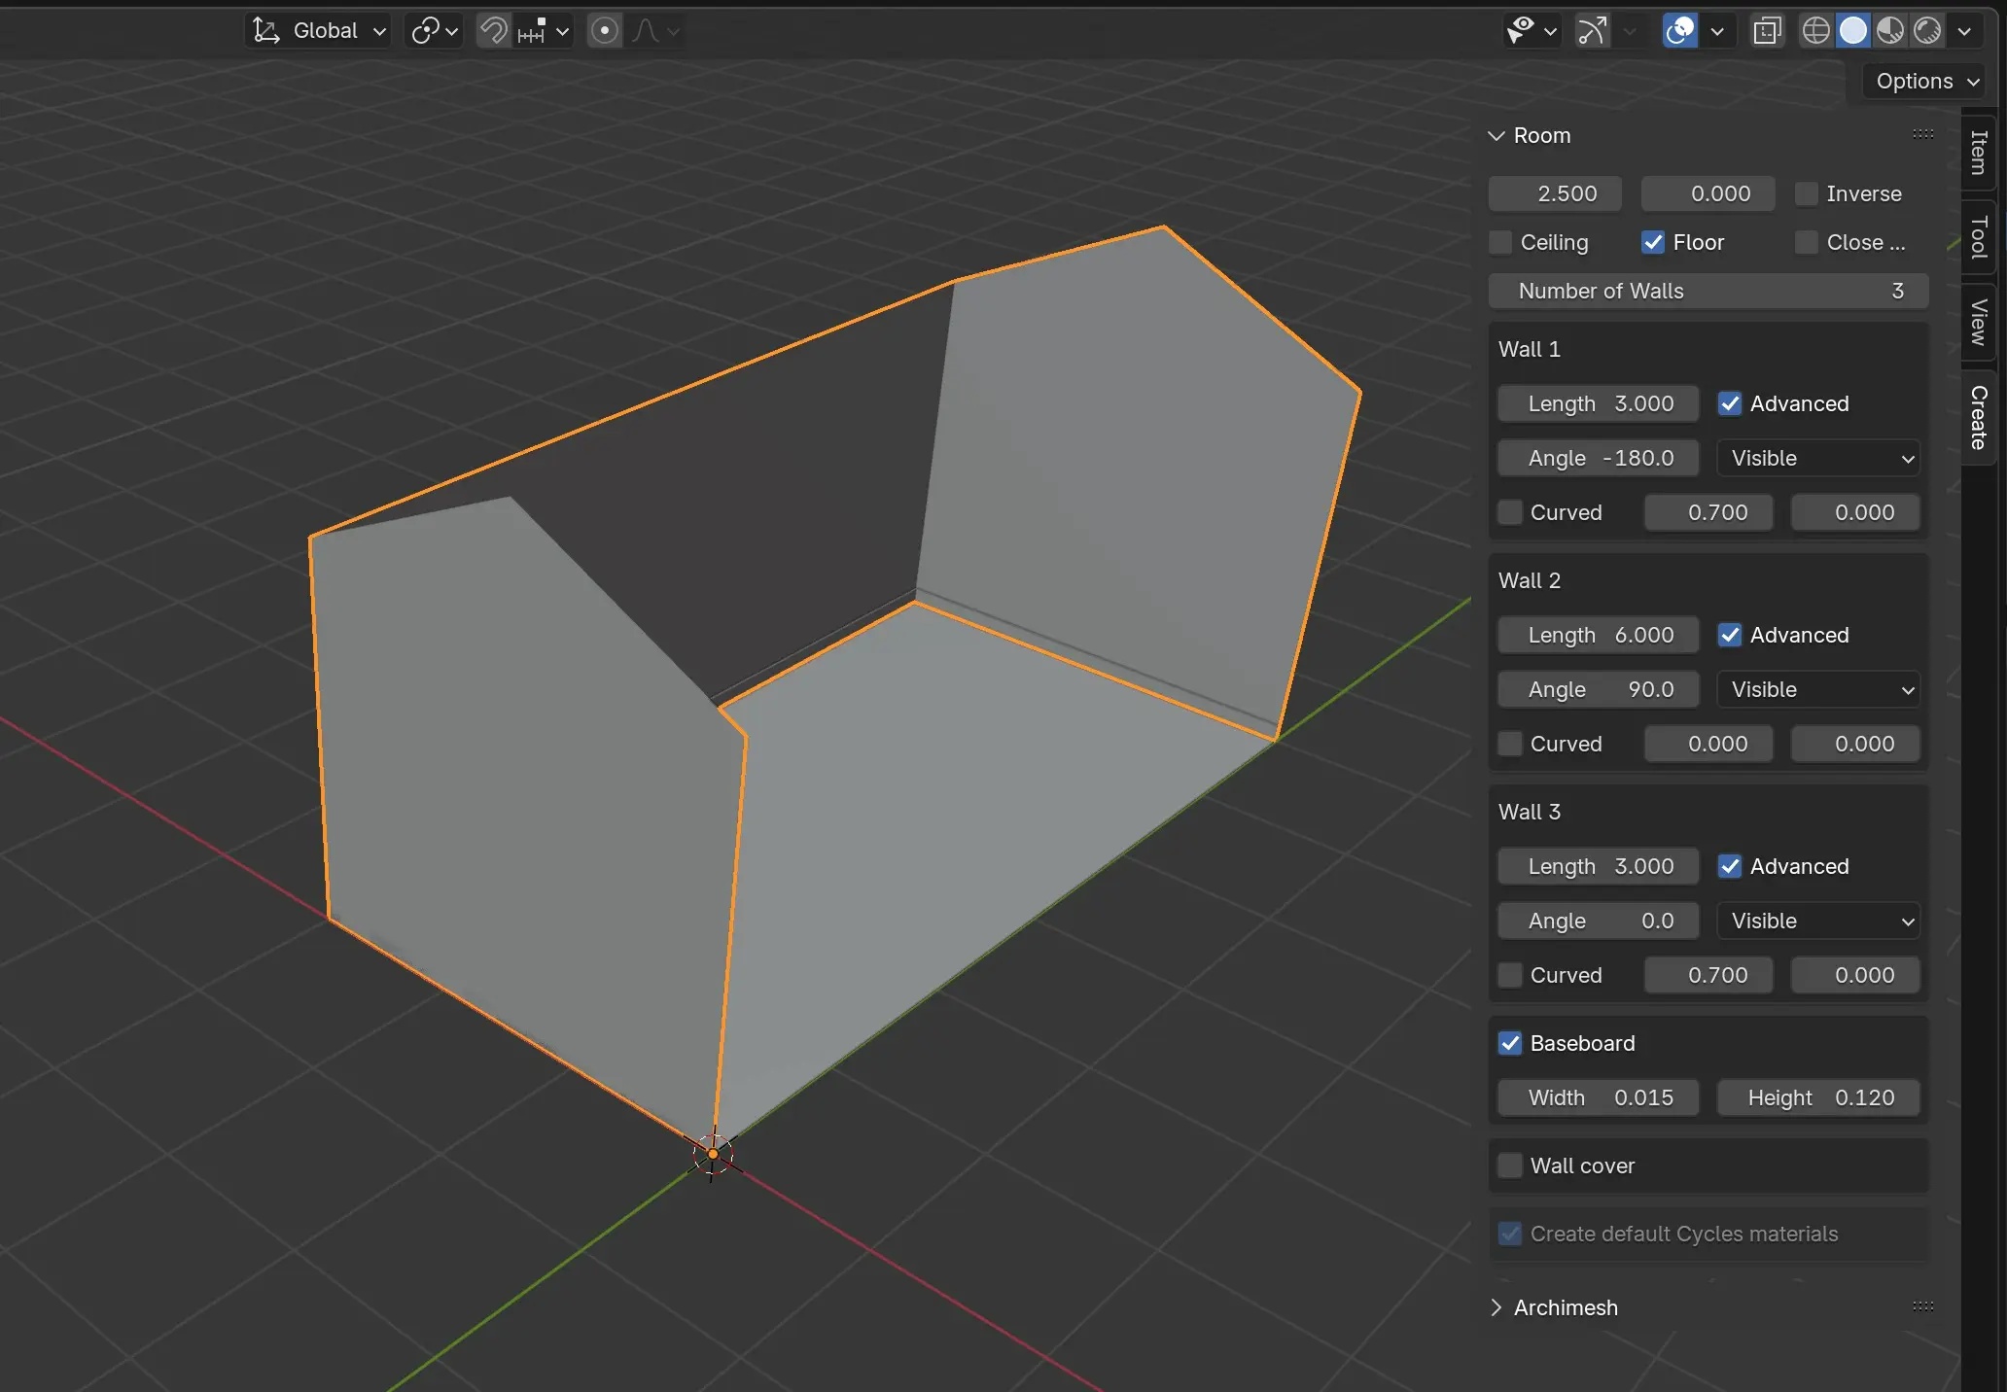The width and height of the screenshot is (2007, 1392).
Task: Disable the Baseboard checkbox
Action: coord(1510,1043)
